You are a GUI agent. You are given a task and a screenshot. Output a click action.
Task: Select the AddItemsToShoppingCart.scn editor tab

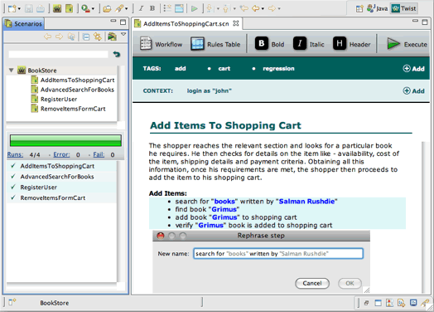pos(186,24)
